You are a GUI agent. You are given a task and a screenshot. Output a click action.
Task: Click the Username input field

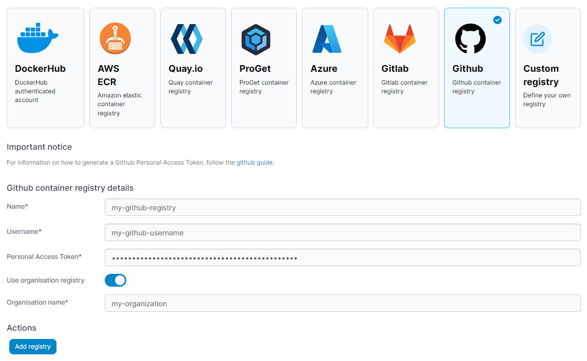point(343,232)
